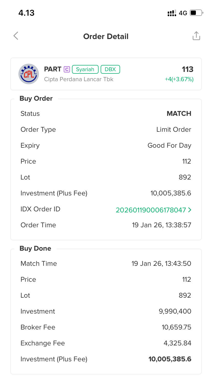Tap the DBX tag badge
Screen dimensions: 212x377
[110, 69]
